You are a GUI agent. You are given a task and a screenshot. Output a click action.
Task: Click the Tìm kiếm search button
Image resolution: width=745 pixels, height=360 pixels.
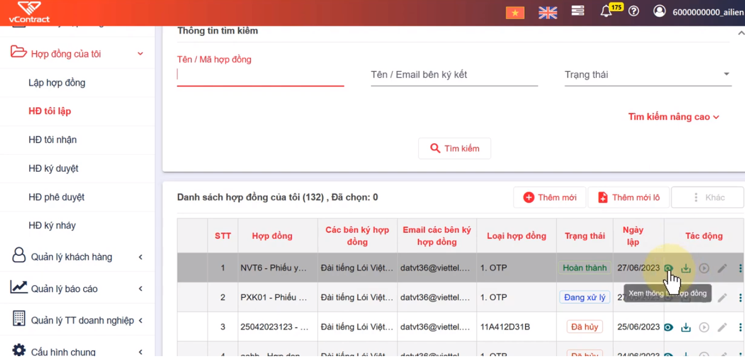[x=455, y=149]
